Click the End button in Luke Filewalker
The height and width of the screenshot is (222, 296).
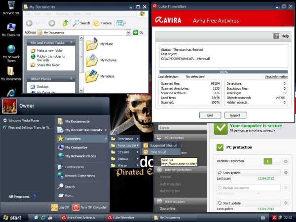pos(210,115)
